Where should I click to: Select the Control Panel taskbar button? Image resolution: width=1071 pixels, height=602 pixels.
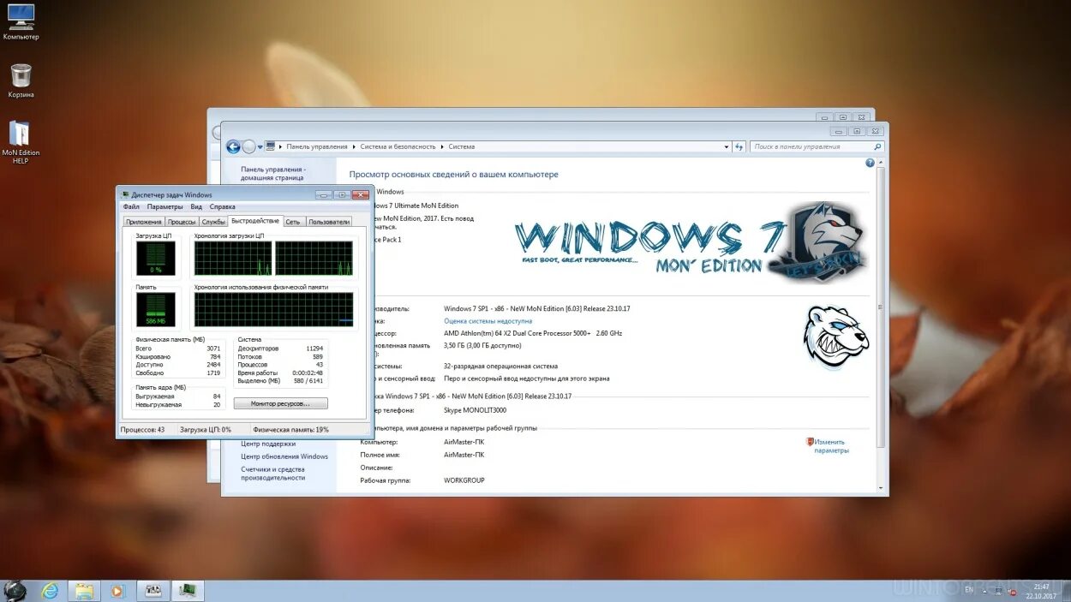click(x=153, y=590)
